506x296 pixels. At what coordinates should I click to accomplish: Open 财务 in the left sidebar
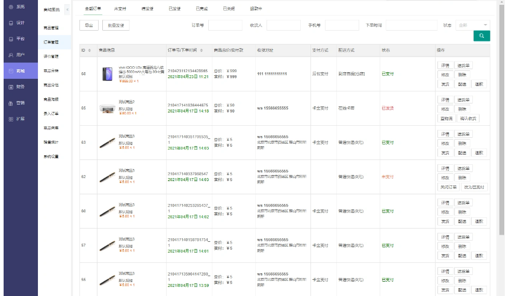18,87
